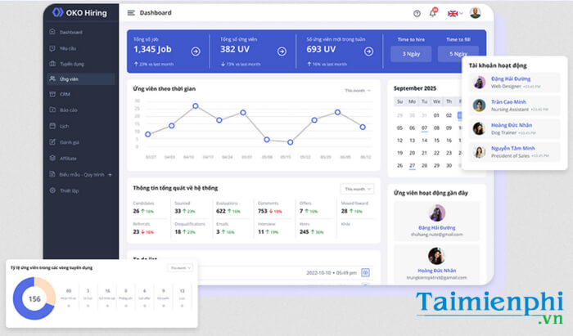
Task: Click the arrow icon on Tổng số job card
Action: [196, 51]
